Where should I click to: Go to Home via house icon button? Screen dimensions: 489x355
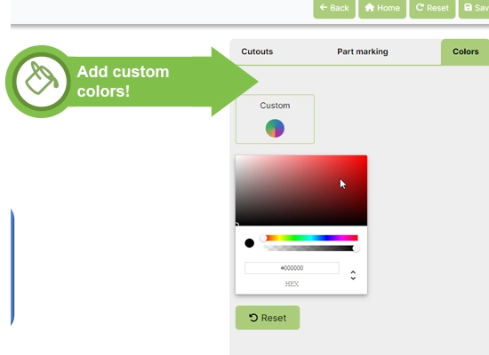tap(382, 8)
